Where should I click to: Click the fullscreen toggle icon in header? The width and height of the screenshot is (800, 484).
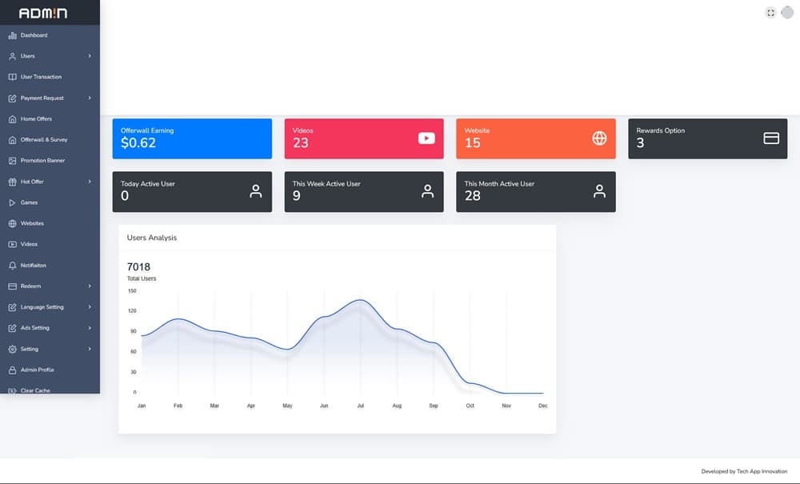click(770, 12)
